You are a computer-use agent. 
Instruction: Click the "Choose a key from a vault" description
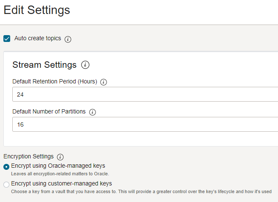click(140, 191)
